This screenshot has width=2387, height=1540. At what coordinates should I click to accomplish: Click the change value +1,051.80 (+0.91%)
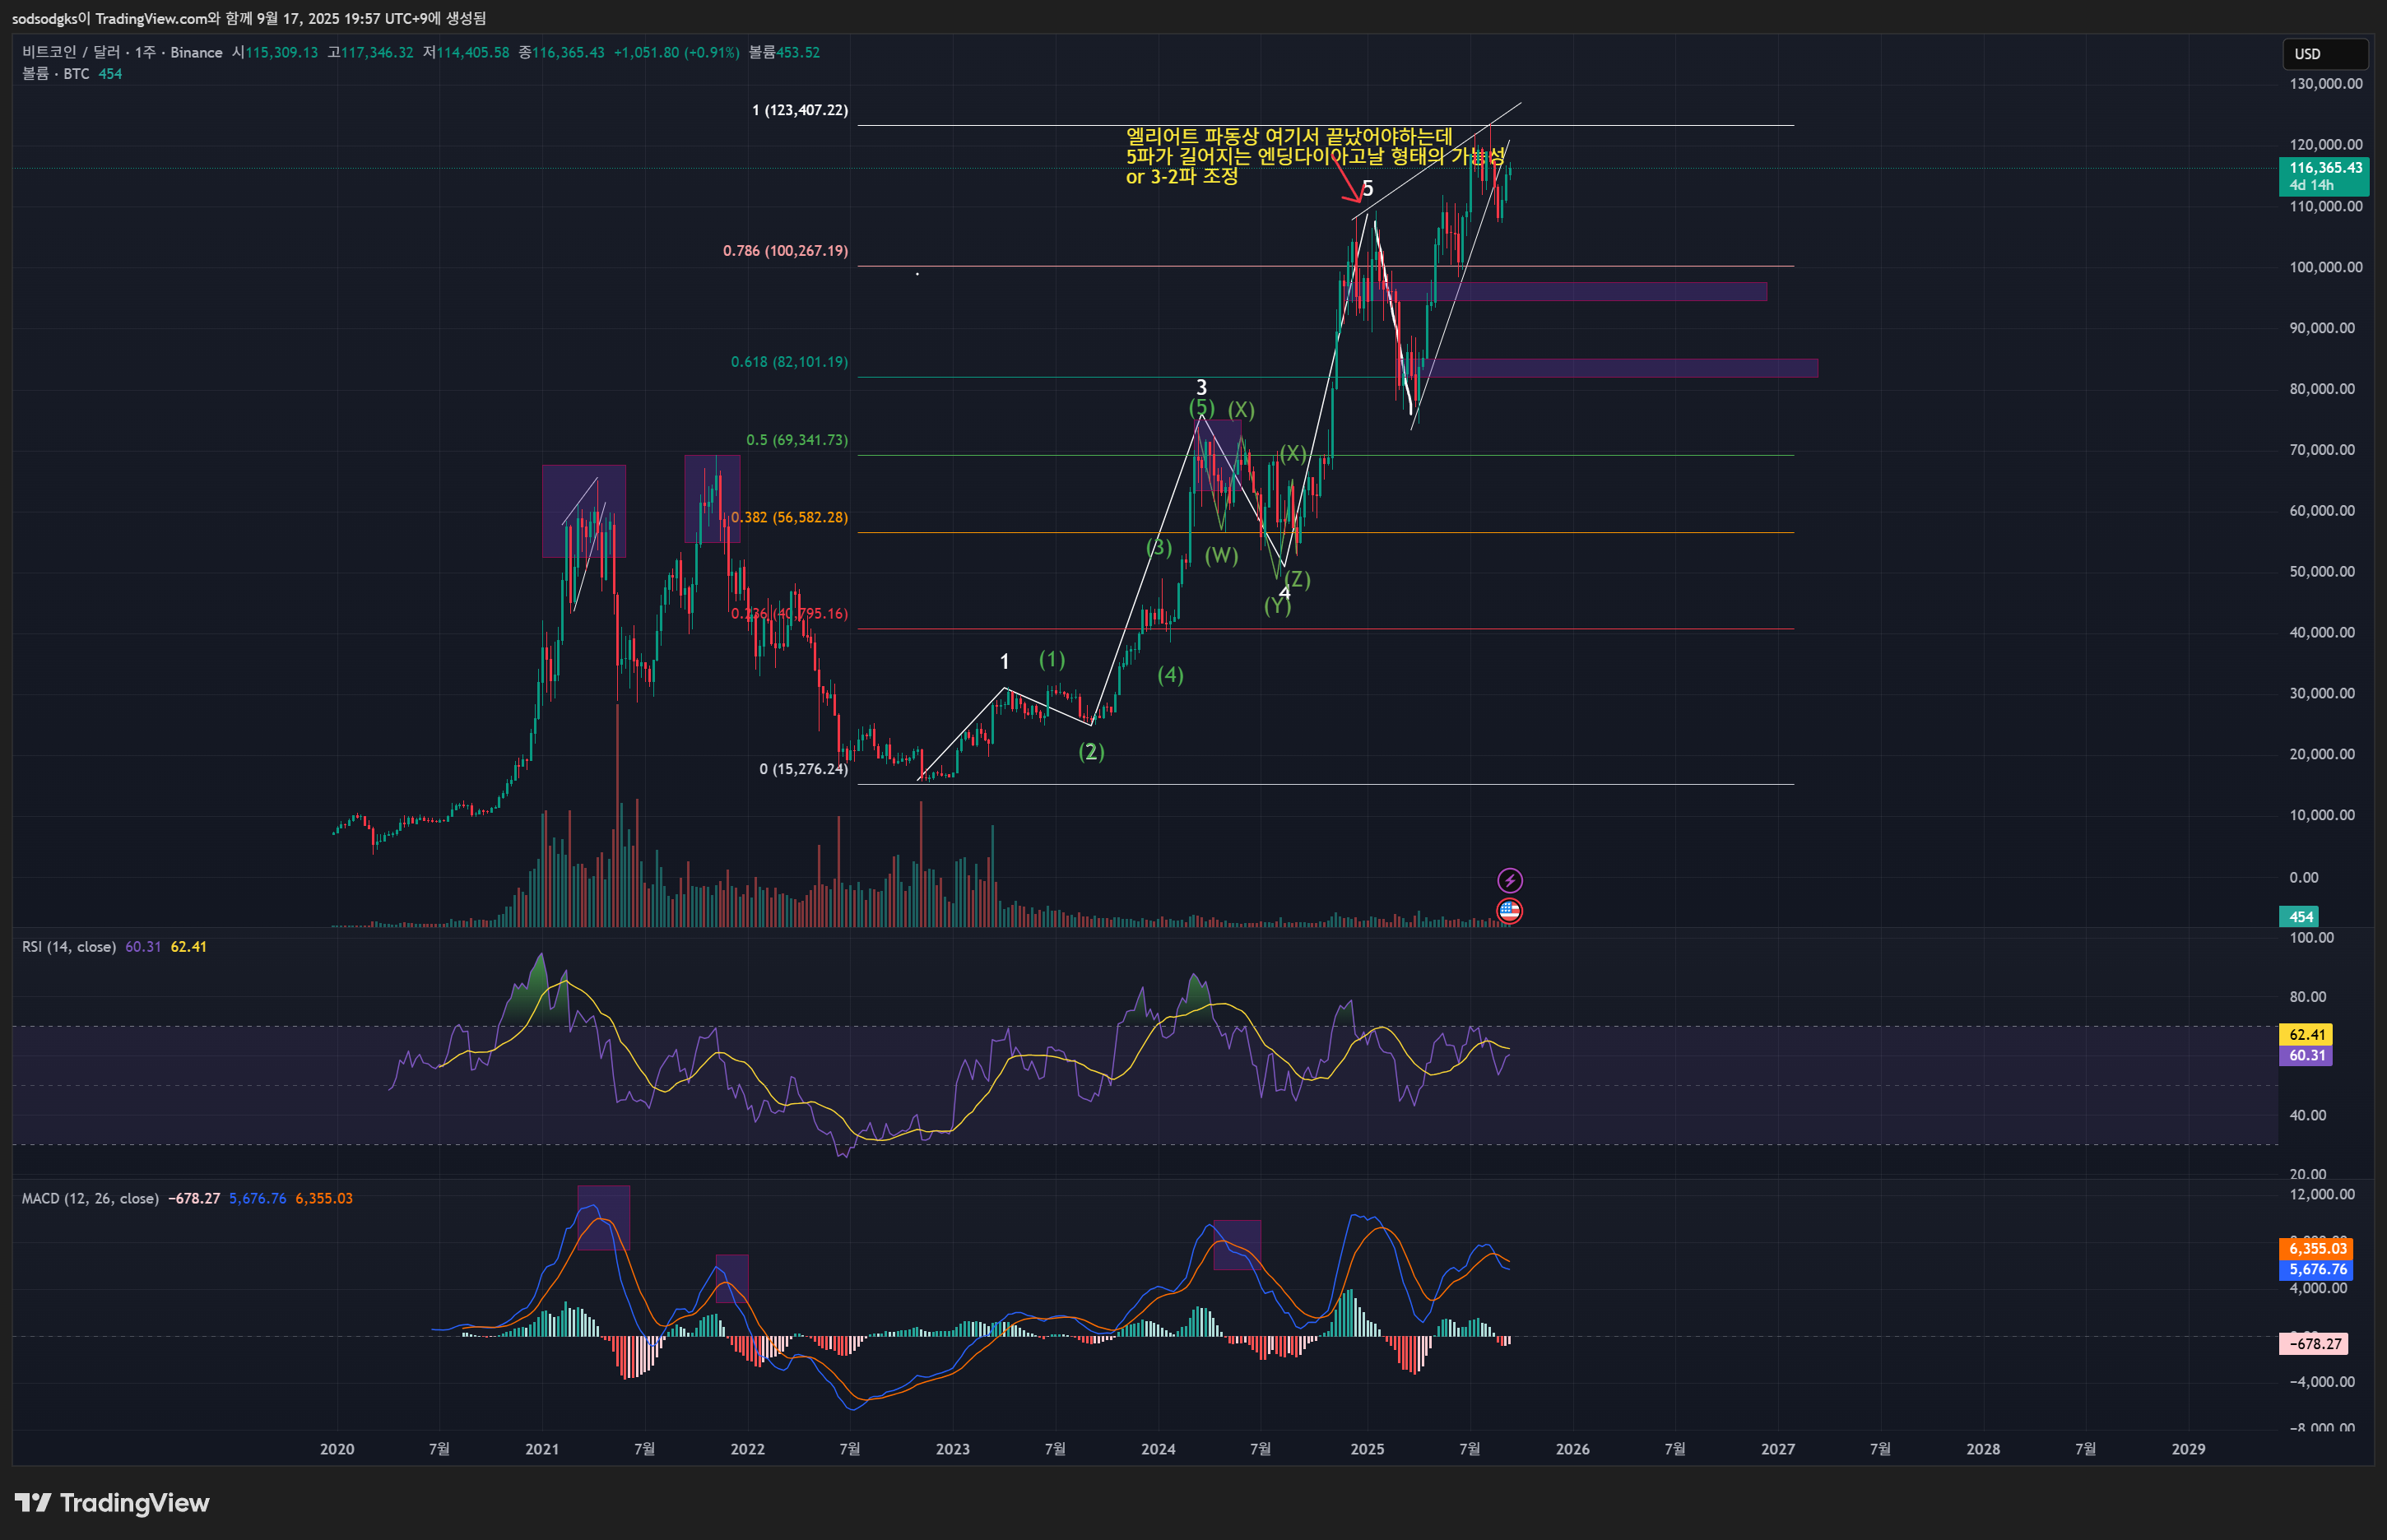point(676,52)
